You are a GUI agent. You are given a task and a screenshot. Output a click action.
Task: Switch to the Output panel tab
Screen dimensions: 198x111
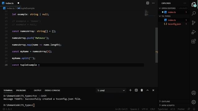(x=37, y=90)
